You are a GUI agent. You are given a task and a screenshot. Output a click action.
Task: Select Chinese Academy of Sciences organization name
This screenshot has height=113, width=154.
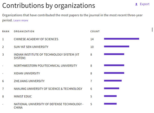[x=36, y=39]
